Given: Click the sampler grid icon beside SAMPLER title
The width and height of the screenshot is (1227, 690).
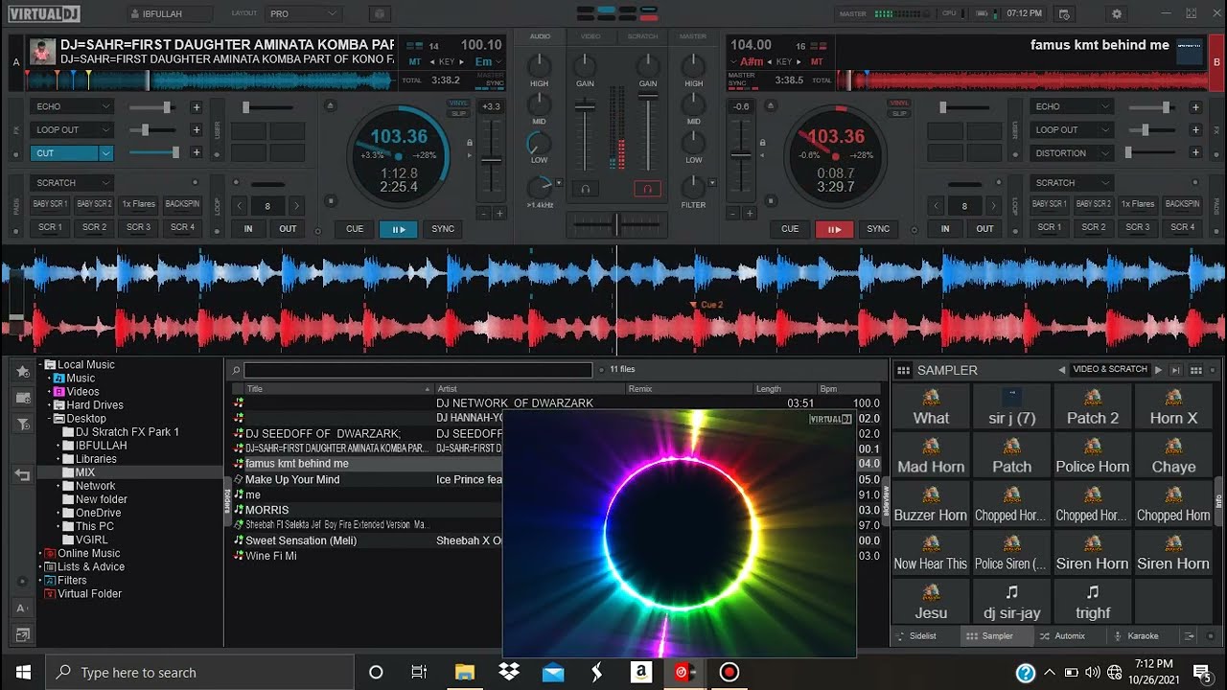Looking at the screenshot, I should point(903,370).
